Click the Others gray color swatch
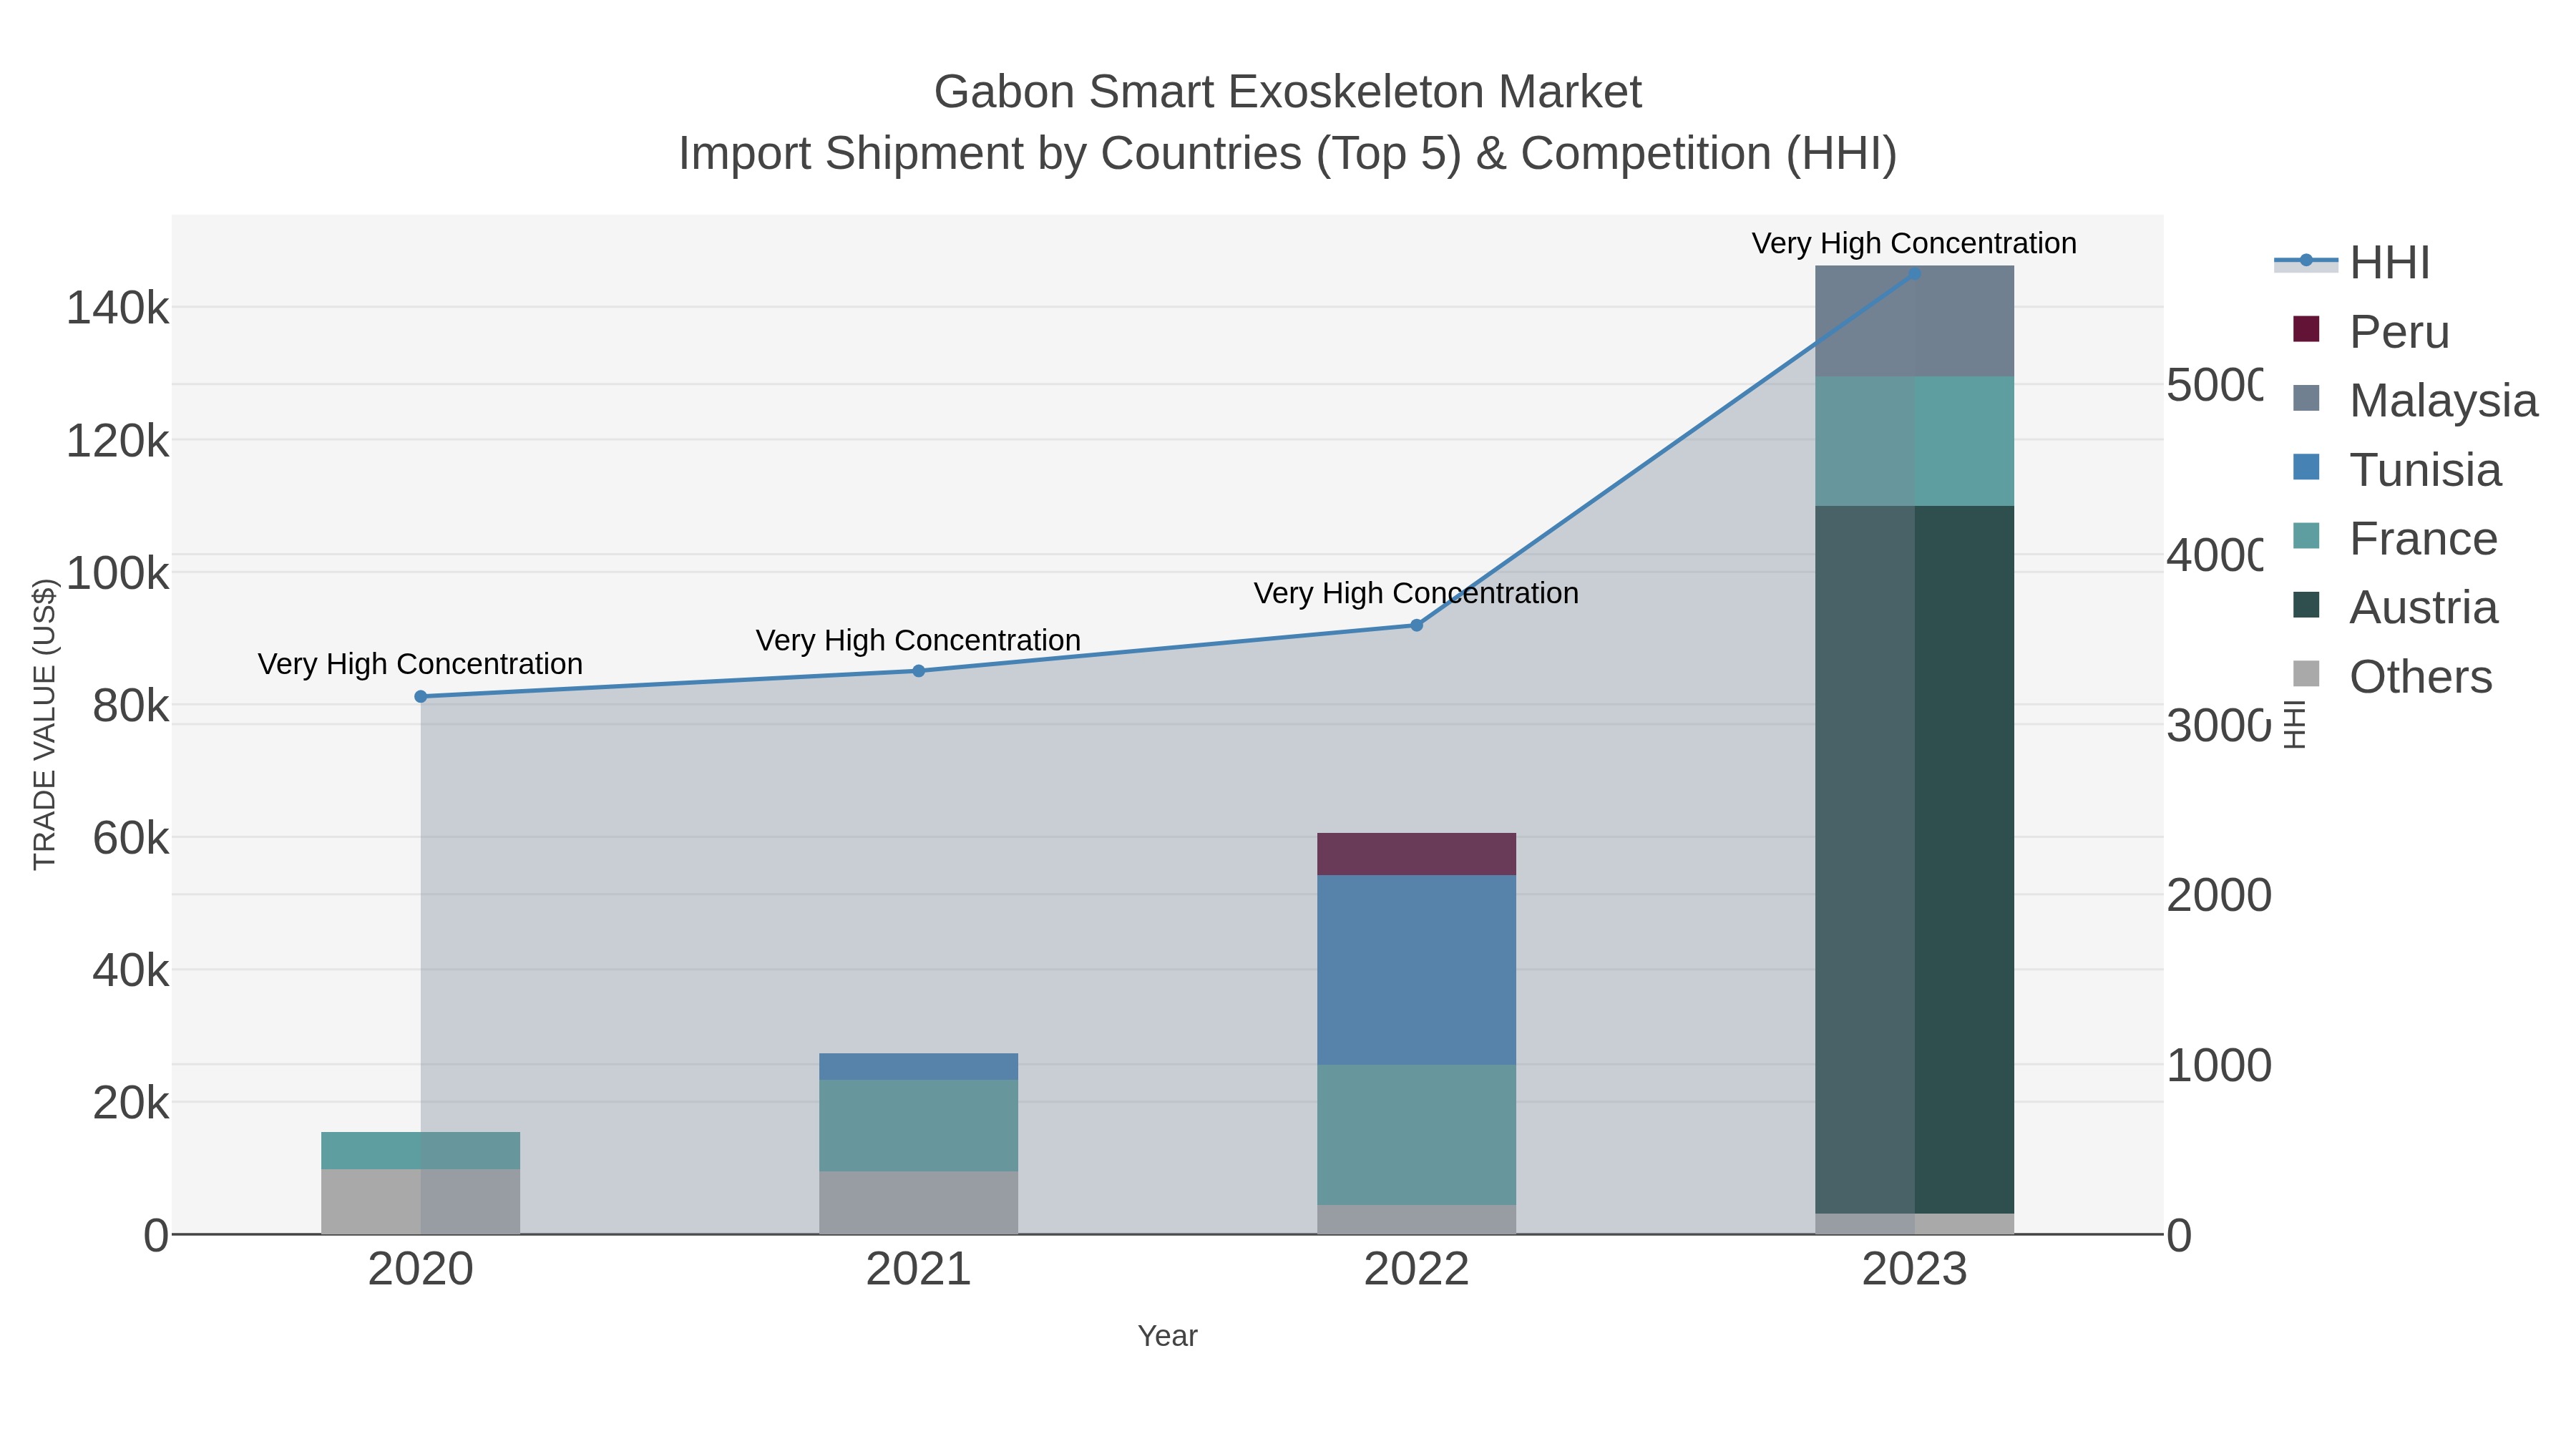This screenshot has height=1449, width=2576. (2306, 674)
